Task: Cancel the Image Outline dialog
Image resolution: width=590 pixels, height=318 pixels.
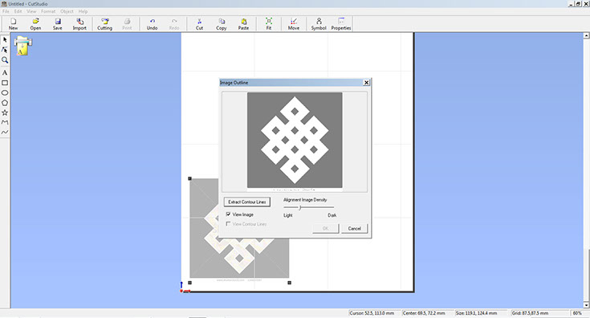Action: (x=354, y=228)
